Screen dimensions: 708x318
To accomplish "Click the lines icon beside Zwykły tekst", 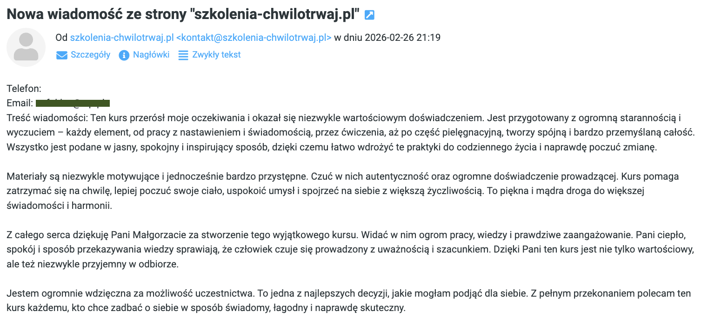I will point(184,55).
